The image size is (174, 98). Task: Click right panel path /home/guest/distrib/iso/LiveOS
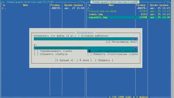(x=115, y=2)
